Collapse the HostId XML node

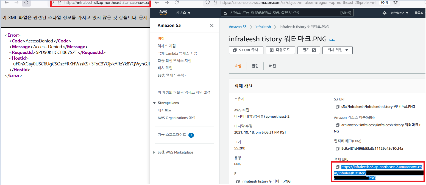(7, 58)
